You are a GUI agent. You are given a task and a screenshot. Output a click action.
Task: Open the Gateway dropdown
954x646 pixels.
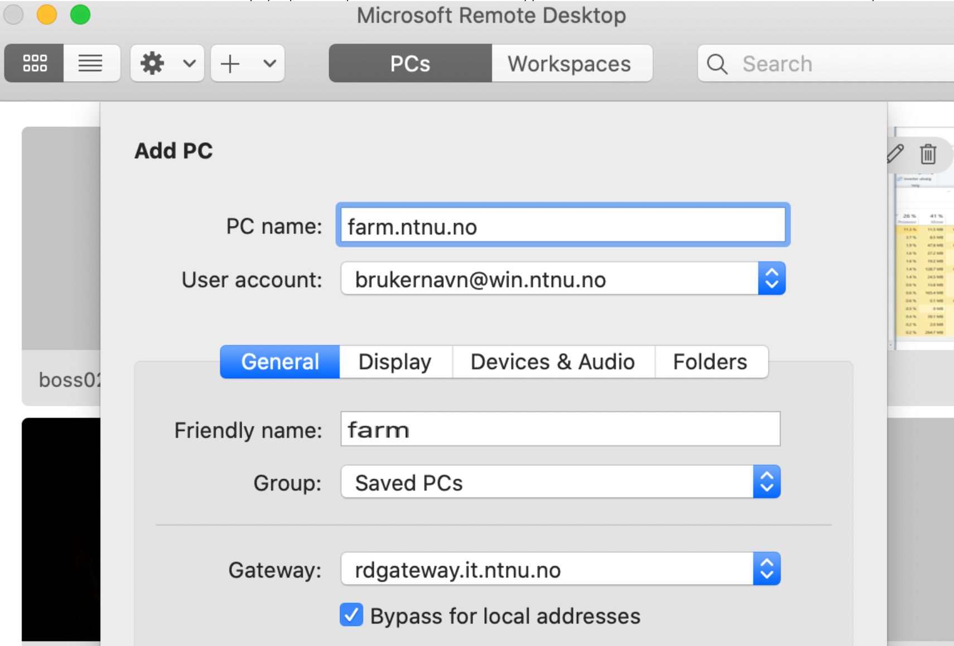(x=561, y=569)
